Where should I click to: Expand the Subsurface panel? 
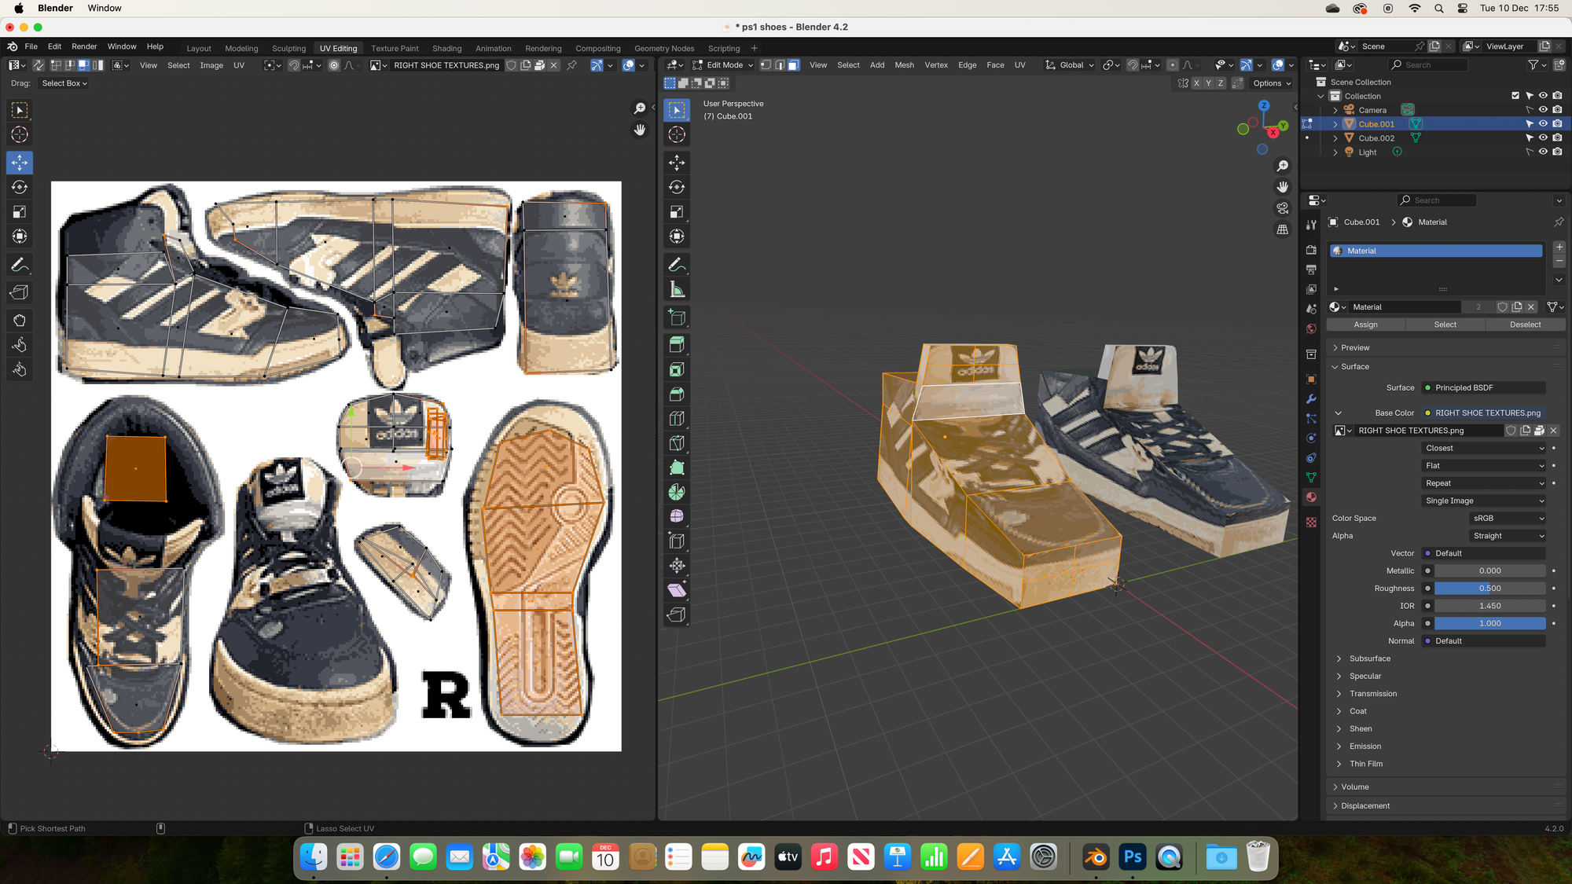click(1369, 658)
